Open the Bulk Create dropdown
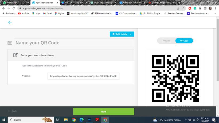The image size is (219, 123). (x=122, y=34)
